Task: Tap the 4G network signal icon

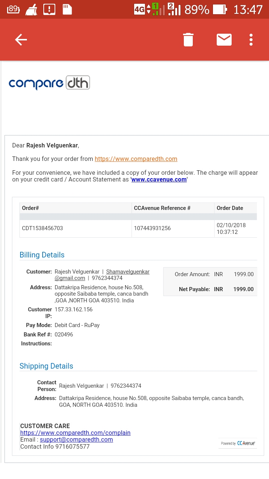Action: [140, 9]
